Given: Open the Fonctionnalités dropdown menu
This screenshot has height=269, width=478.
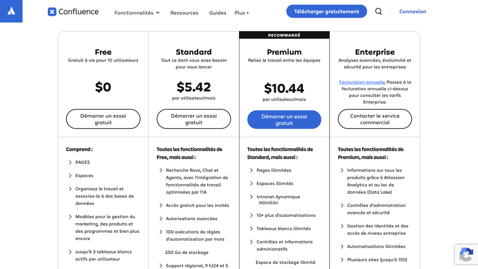Looking at the screenshot, I should [137, 13].
